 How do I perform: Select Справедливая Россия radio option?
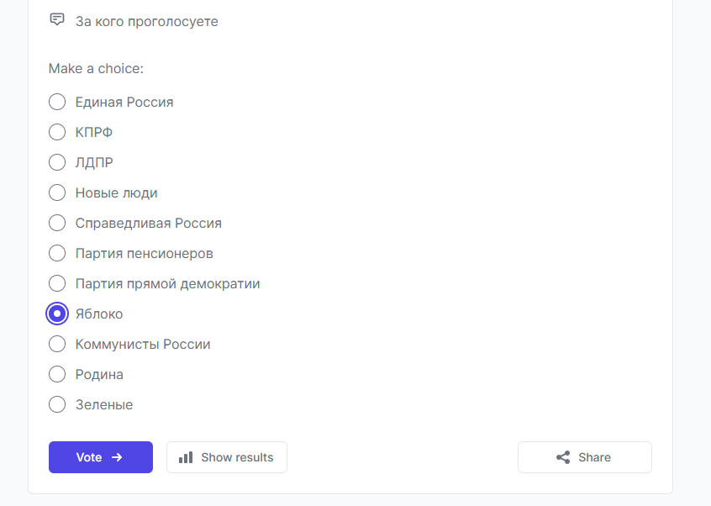(57, 223)
